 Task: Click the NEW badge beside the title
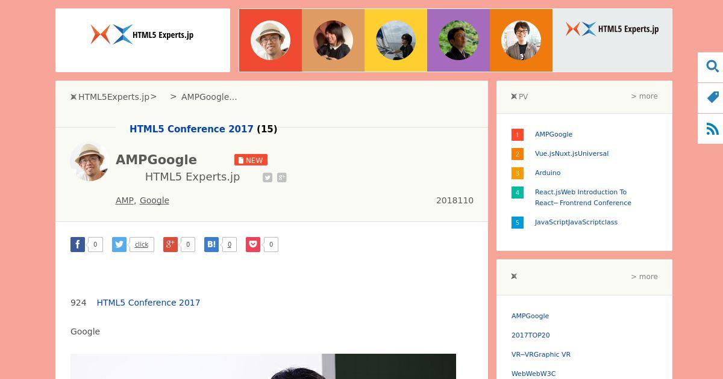251,160
